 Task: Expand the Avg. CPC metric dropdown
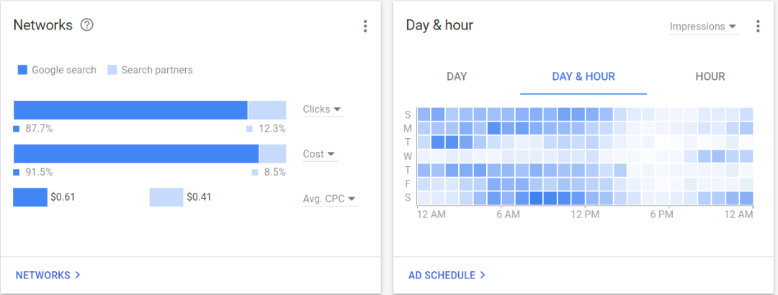pyautogui.click(x=330, y=199)
